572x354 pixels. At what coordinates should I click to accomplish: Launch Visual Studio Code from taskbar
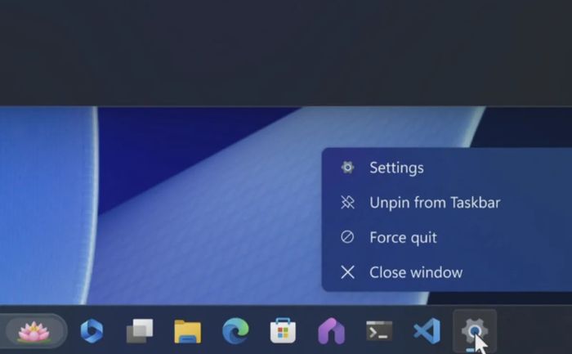pos(427,331)
